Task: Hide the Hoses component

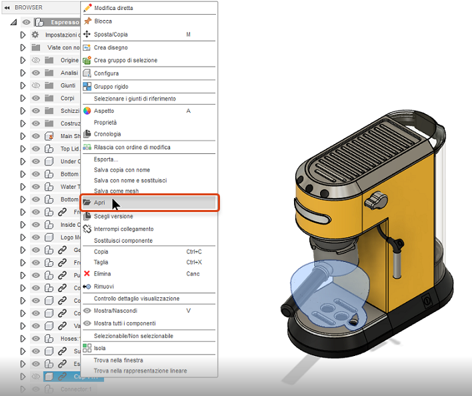Action: coord(36,339)
